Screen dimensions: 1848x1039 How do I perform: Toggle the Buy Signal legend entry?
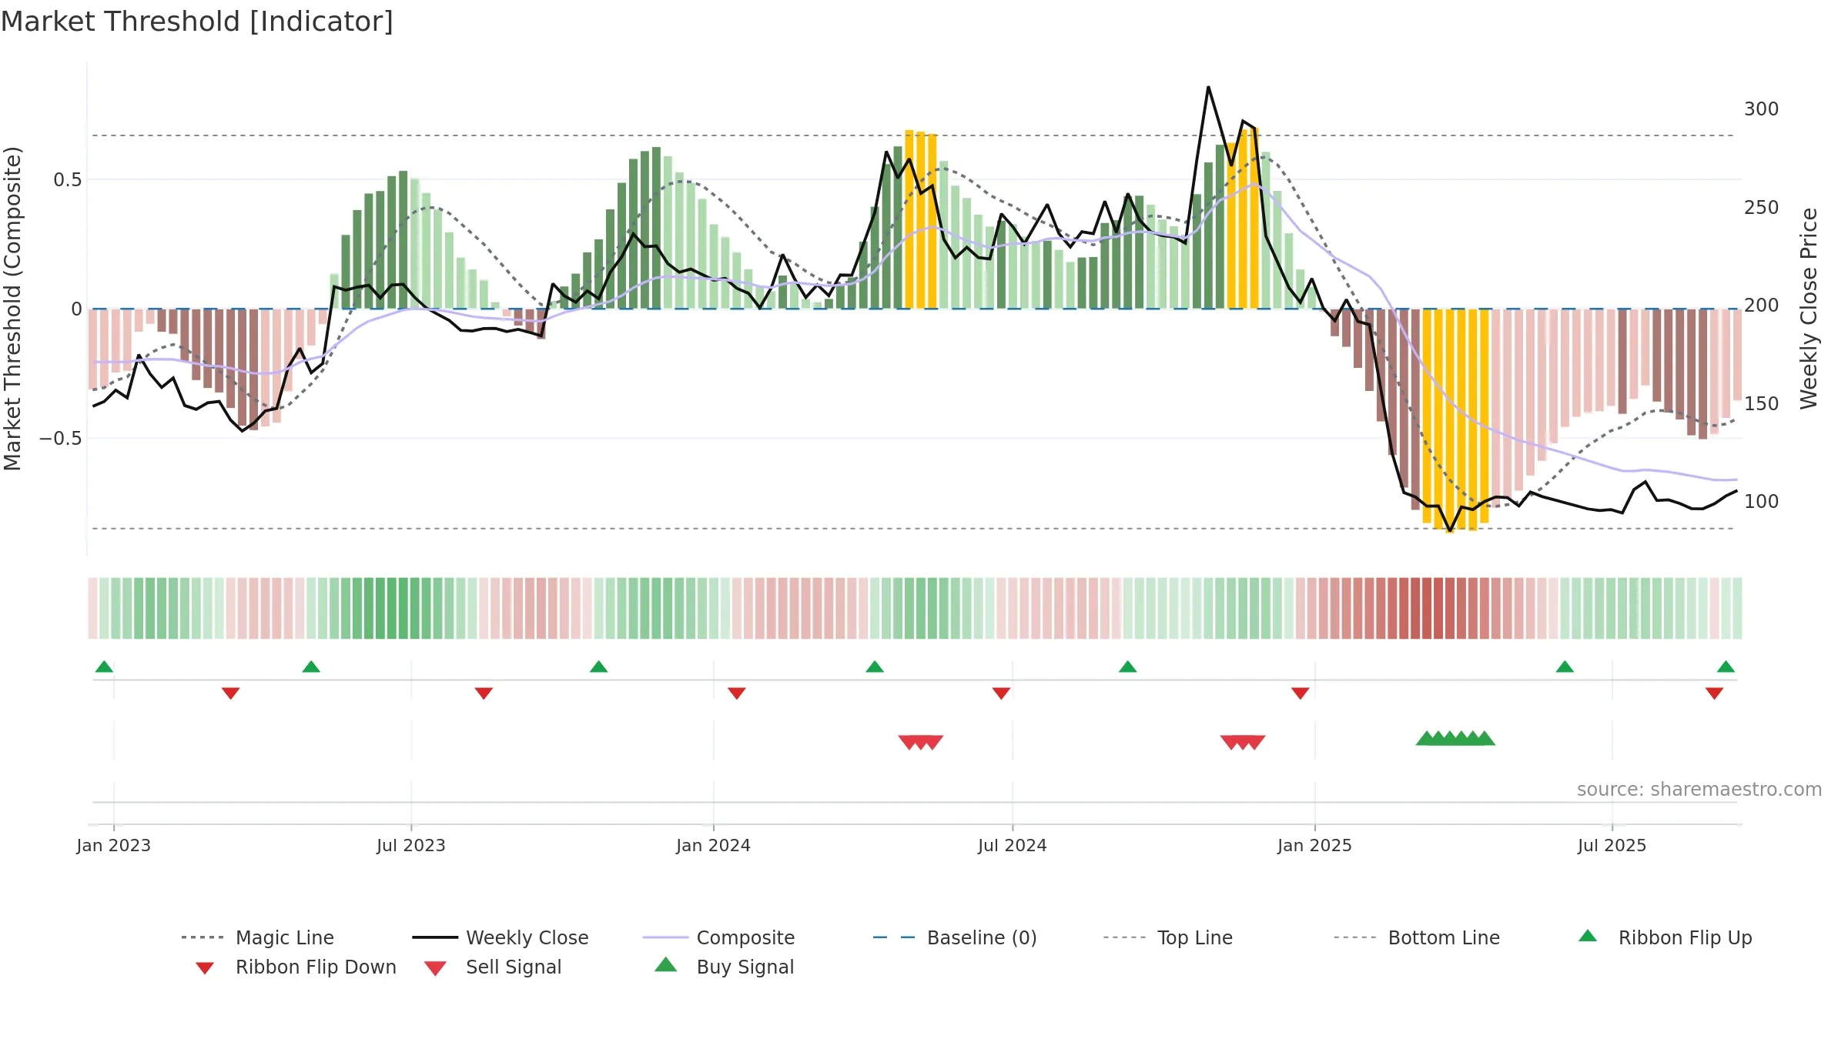click(724, 967)
